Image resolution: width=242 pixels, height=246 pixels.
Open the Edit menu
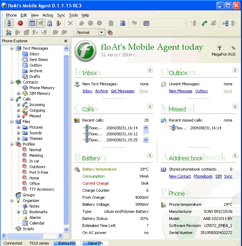pos(24,15)
